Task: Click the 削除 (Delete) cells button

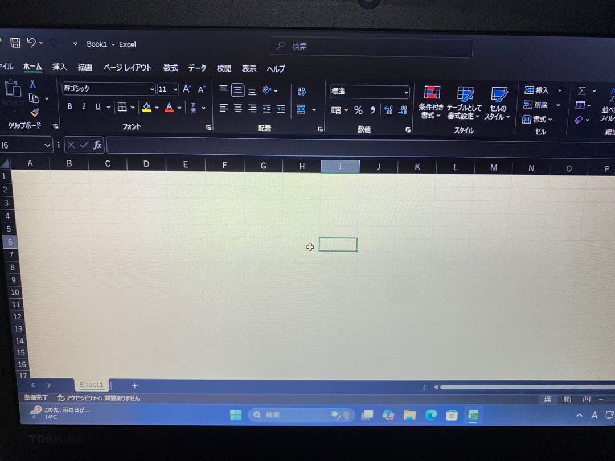Action: click(x=536, y=105)
